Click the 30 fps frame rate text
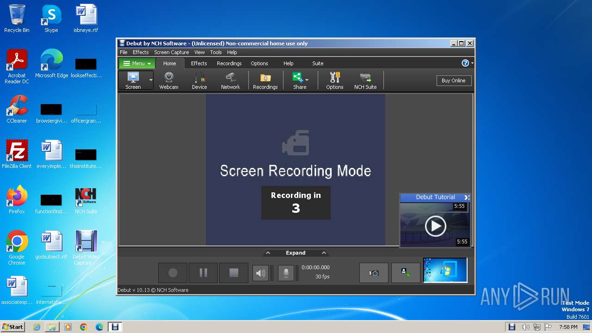The image size is (592, 333). pos(322,277)
